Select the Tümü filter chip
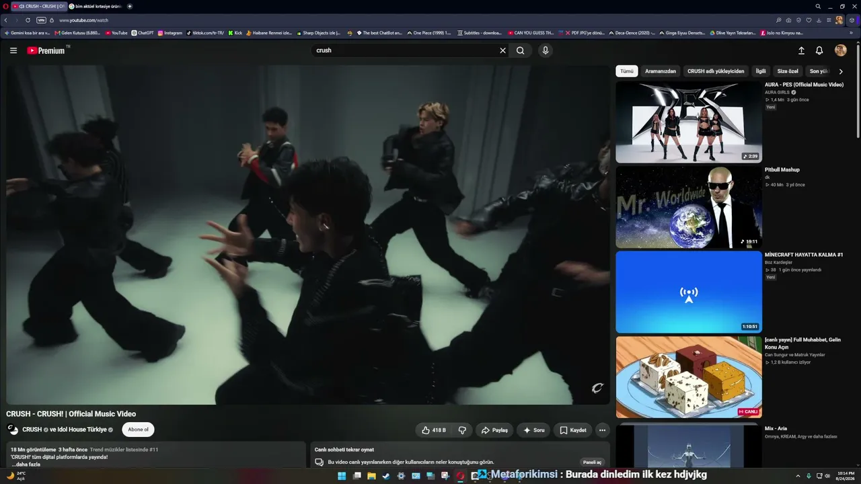 click(x=627, y=71)
